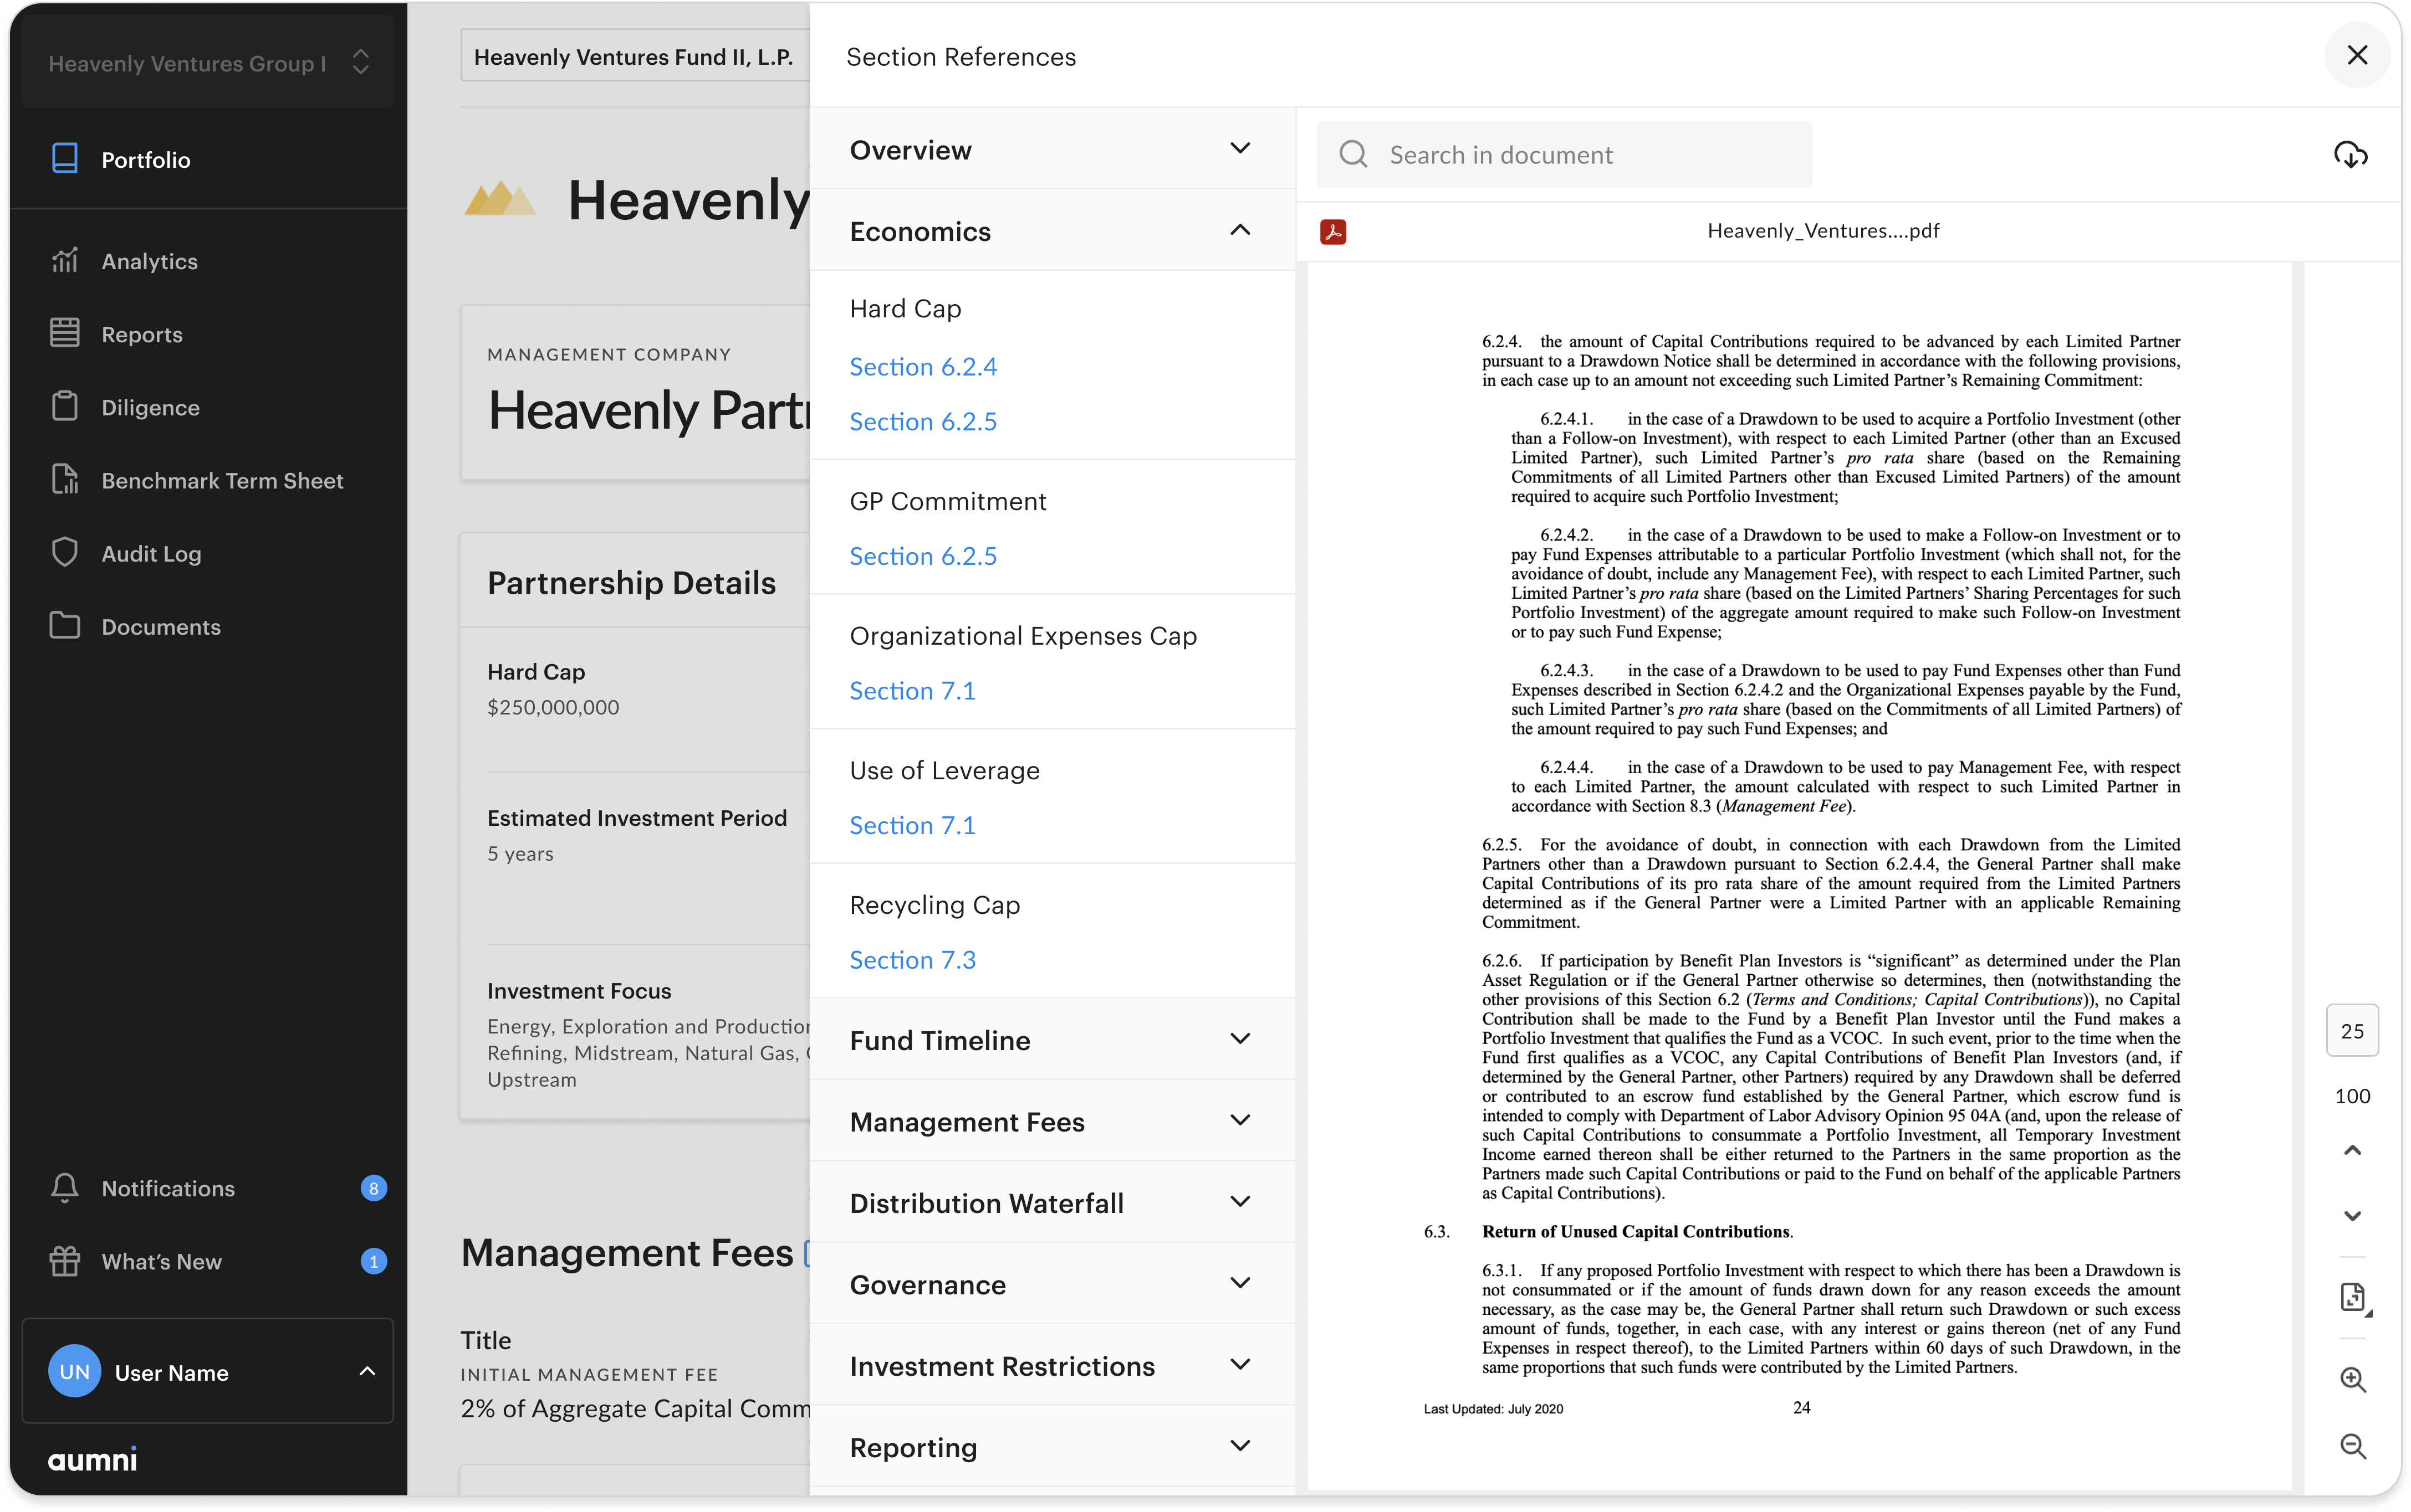This screenshot has height=1512, width=2411.
Task: Collapse the Economics section
Action: 1051,231
